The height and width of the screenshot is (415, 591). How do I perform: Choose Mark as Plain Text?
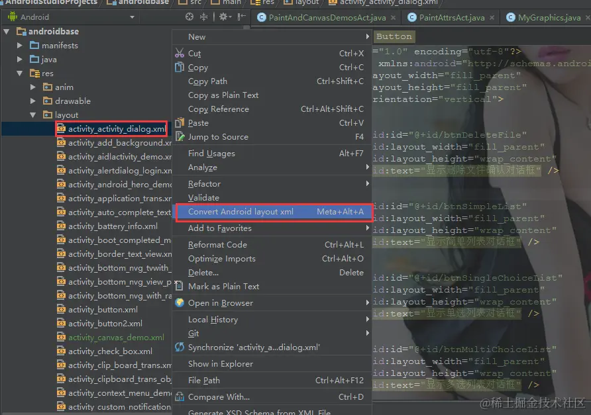coord(272,287)
